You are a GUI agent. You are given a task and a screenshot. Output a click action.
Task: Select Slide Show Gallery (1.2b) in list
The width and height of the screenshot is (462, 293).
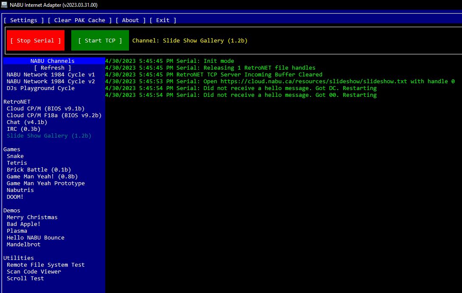[49, 135]
